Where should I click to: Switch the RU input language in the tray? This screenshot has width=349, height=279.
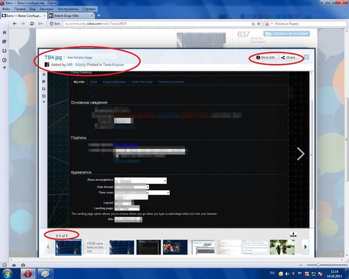click(272, 273)
